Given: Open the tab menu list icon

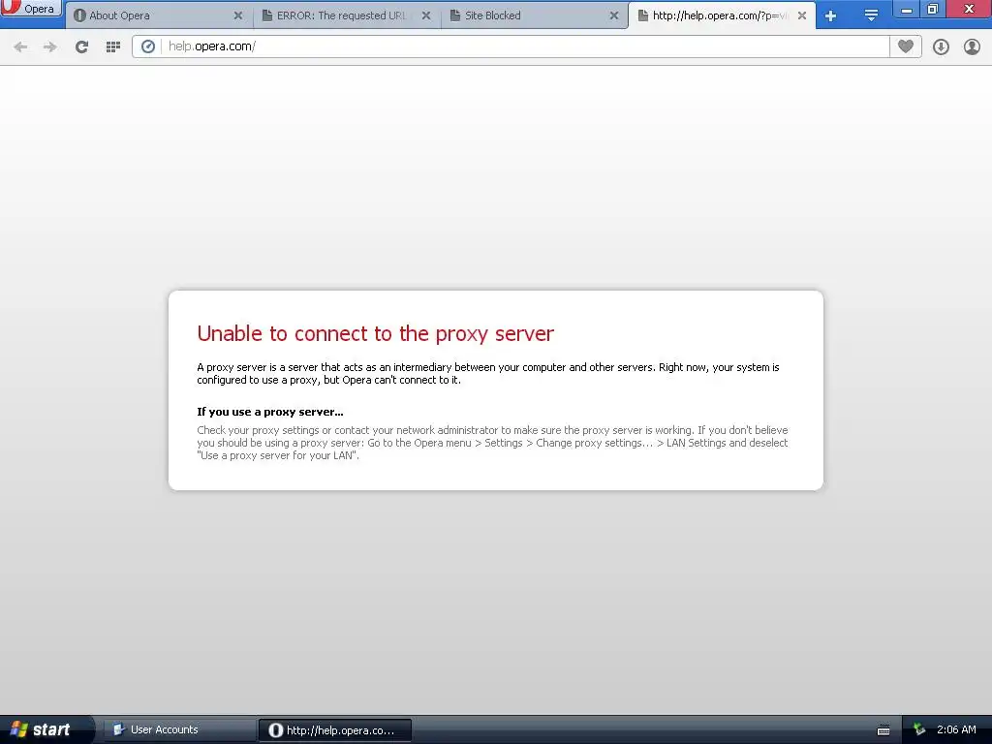Looking at the screenshot, I should (x=871, y=15).
